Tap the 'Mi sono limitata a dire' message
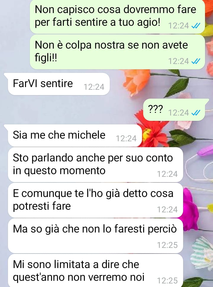213x287 pixels. pos(96,270)
